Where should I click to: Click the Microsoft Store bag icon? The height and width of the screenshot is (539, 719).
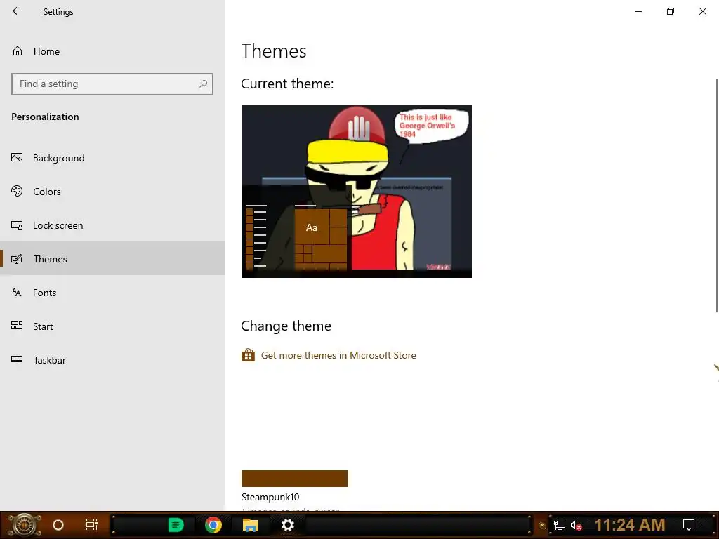tap(248, 355)
